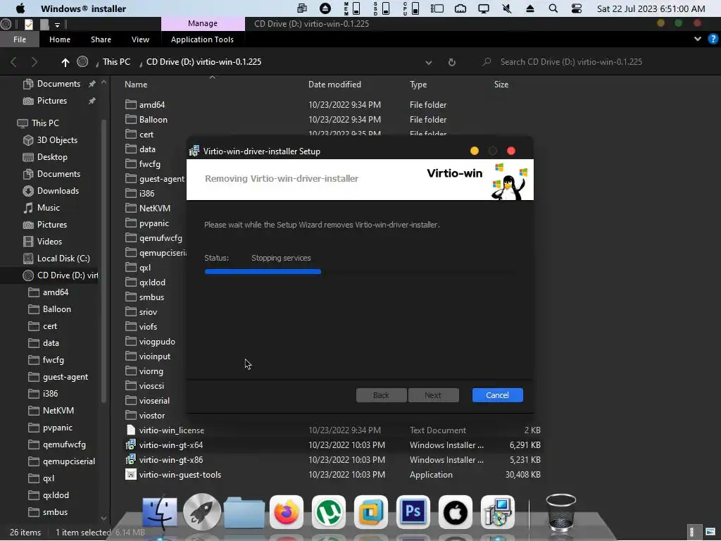Sort by the Date modified column
This screenshot has width=721, height=541.
click(x=334, y=85)
